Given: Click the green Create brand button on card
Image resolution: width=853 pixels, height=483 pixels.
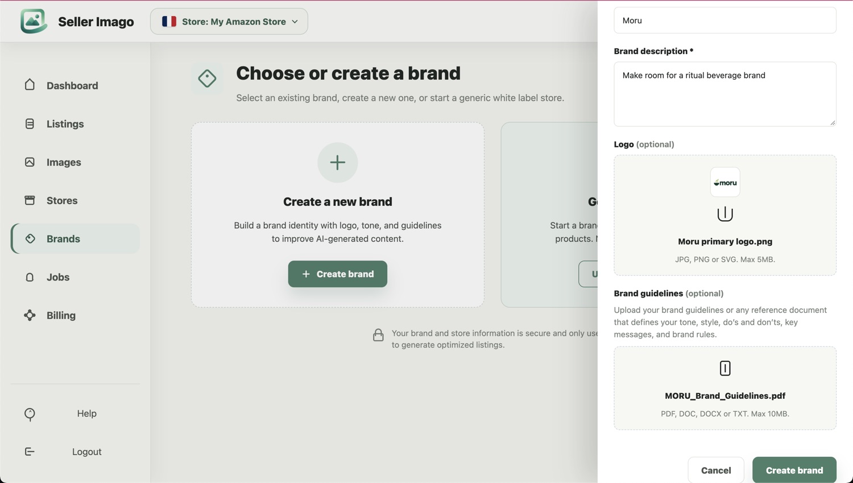Looking at the screenshot, I should point(338,274).
